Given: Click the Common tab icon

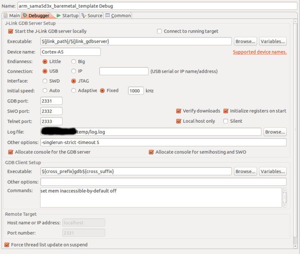Looking at the screenshot, I should 108,15.
